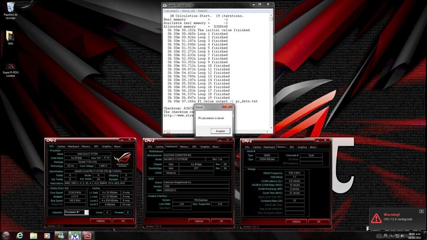Click OK in middle CPU-Z window
The image size is (427, 240).
(221, 221)
